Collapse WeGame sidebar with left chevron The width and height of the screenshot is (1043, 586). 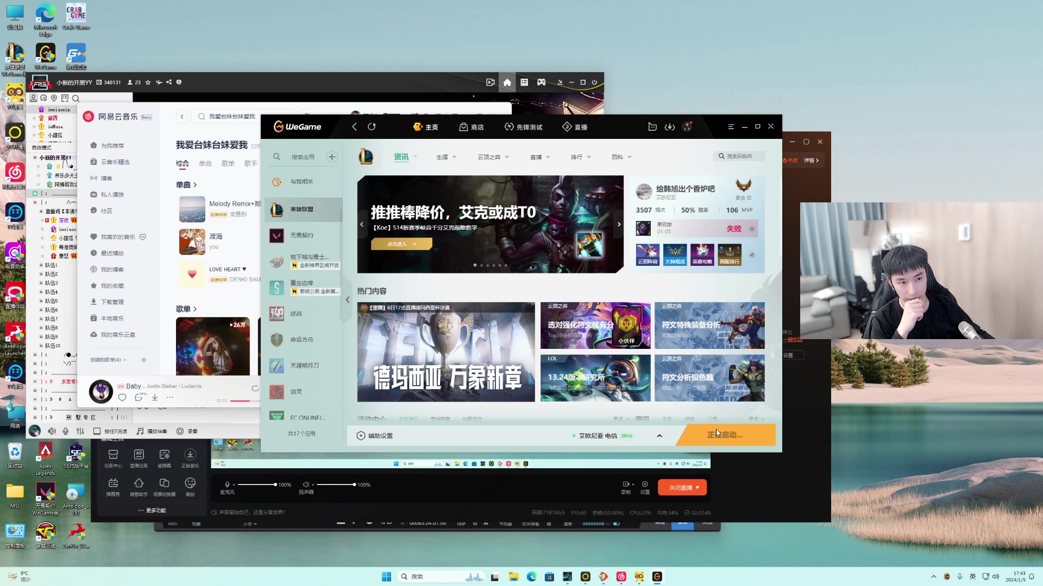click(348, 300)
